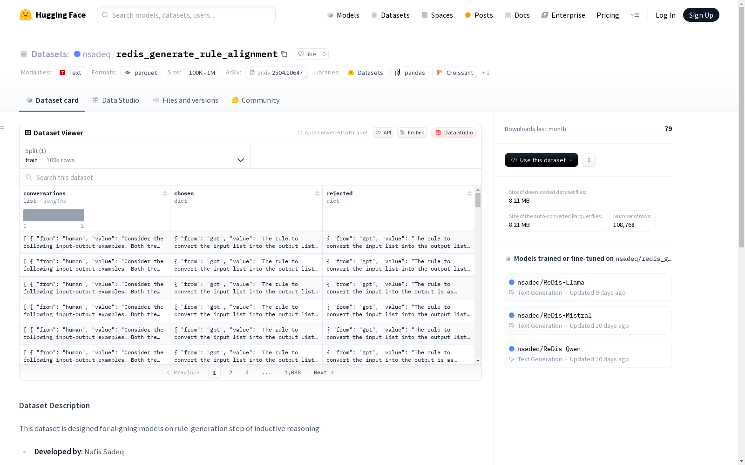Select page 1 in pagination
This screenshot has width=745, height=465.
click(x=214, y=372)
